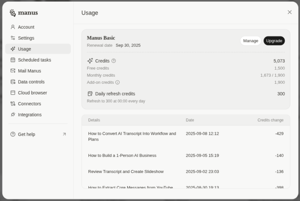This screenshot has width=300, height=201.
Task: Click the Monthly credits value 1,673 / 1,900
Action: pyautogui.click(x=272, y=75)
